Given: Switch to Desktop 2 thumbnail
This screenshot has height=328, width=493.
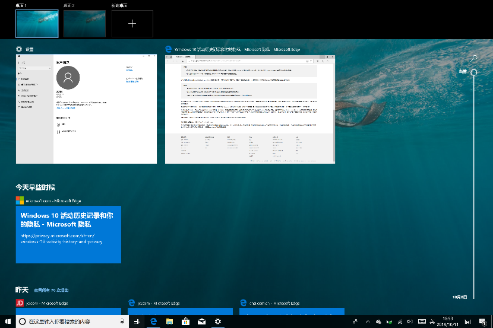Looking at the screenshot, I should click(84, 24).
